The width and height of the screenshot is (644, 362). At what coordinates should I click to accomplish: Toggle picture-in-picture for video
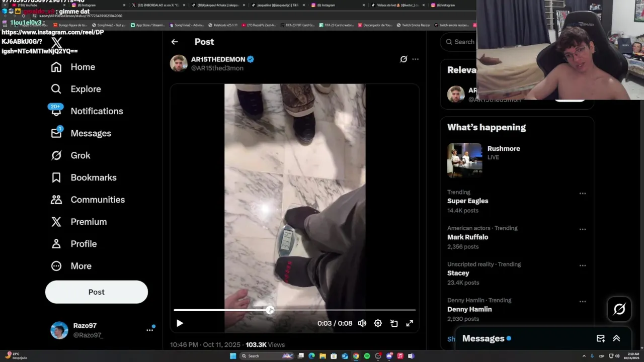click(x=394, y=323)
